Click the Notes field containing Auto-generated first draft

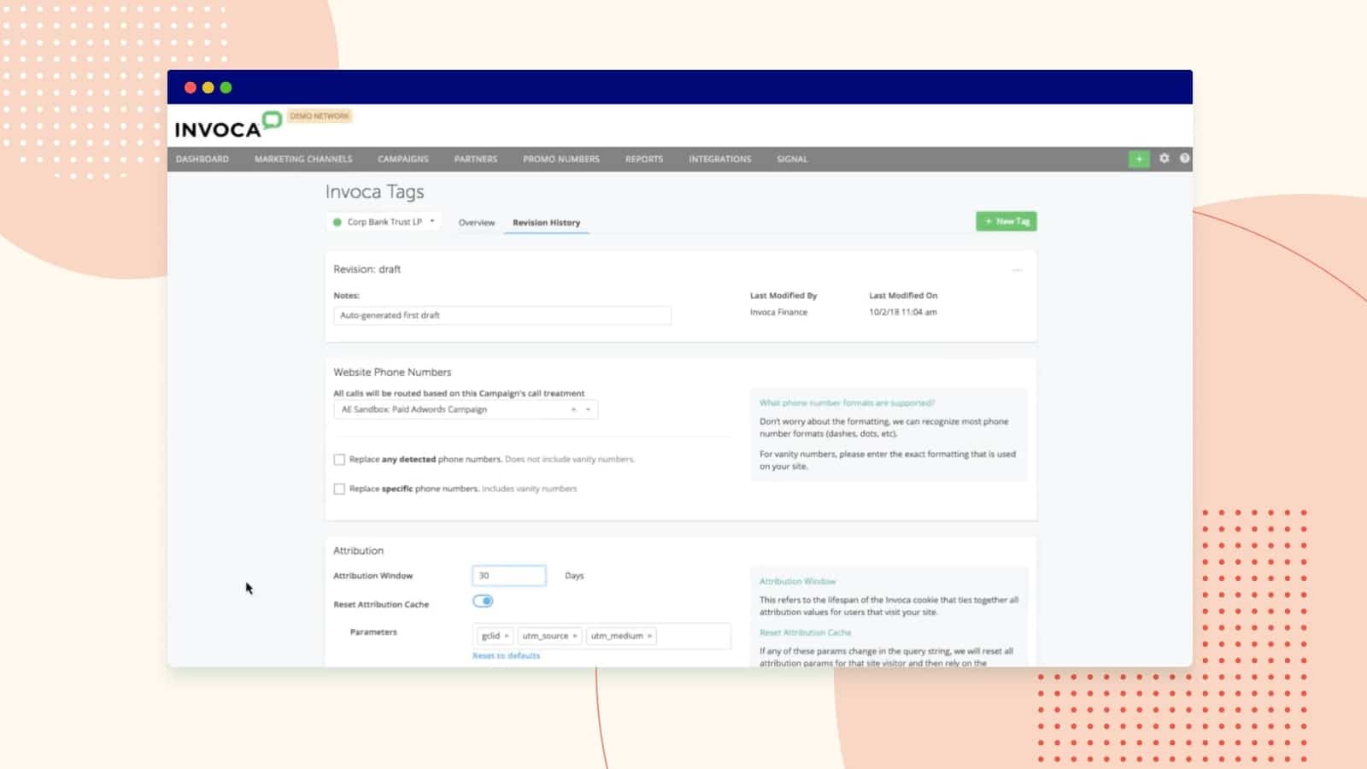pyautogui.click(x=502, y=315)
